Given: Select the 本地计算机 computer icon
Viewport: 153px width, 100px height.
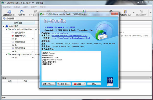Looking at the screenshot, I should point(7,26).
